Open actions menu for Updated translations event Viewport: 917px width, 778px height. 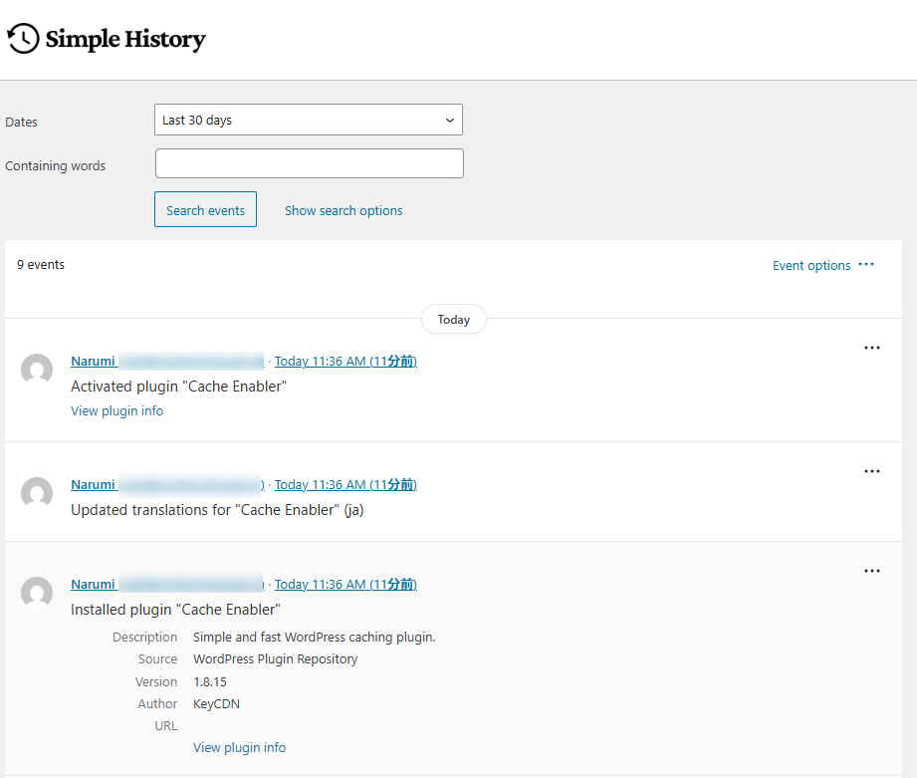(x=872, y=471)
